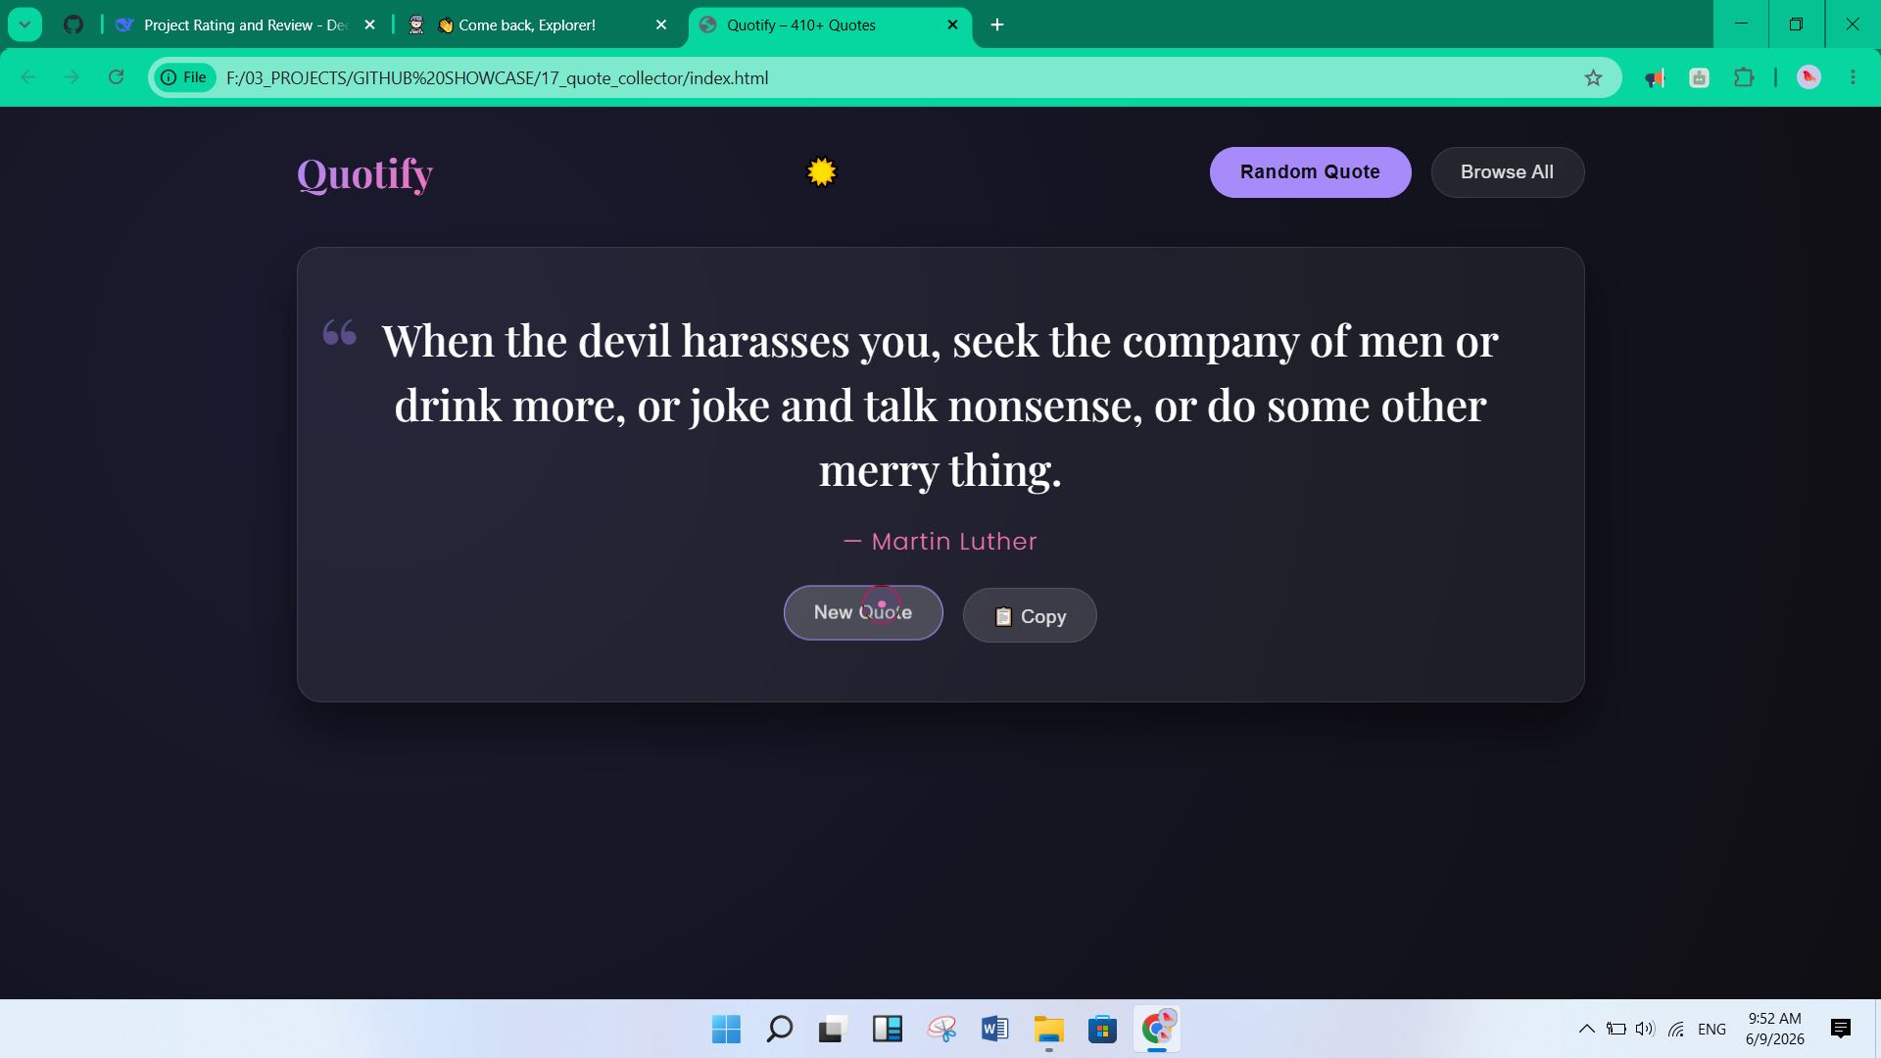Screen dimensions: 1881x1058
Task: Reload the page
Action: click(116, 77)
